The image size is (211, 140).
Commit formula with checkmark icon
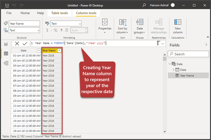[25, 43]
